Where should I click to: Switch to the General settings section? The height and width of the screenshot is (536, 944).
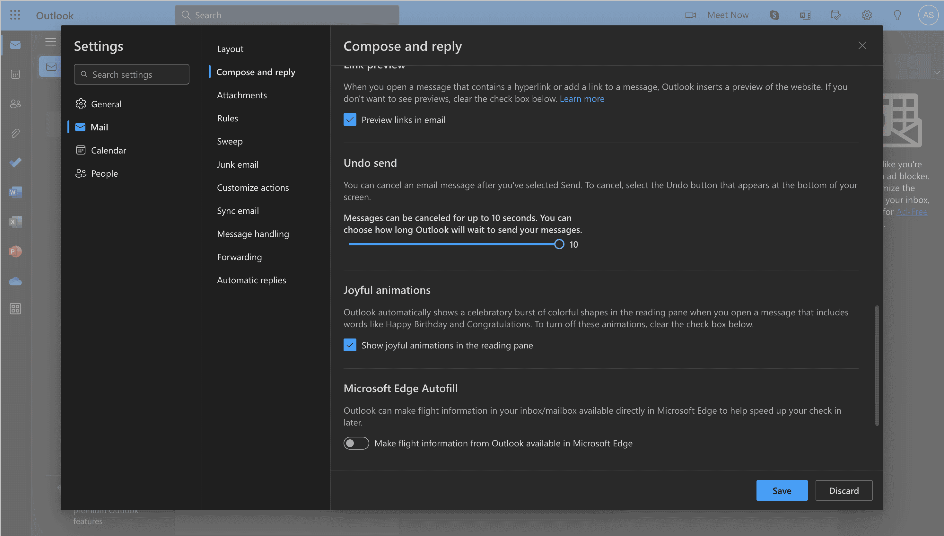tap(106, 104)
